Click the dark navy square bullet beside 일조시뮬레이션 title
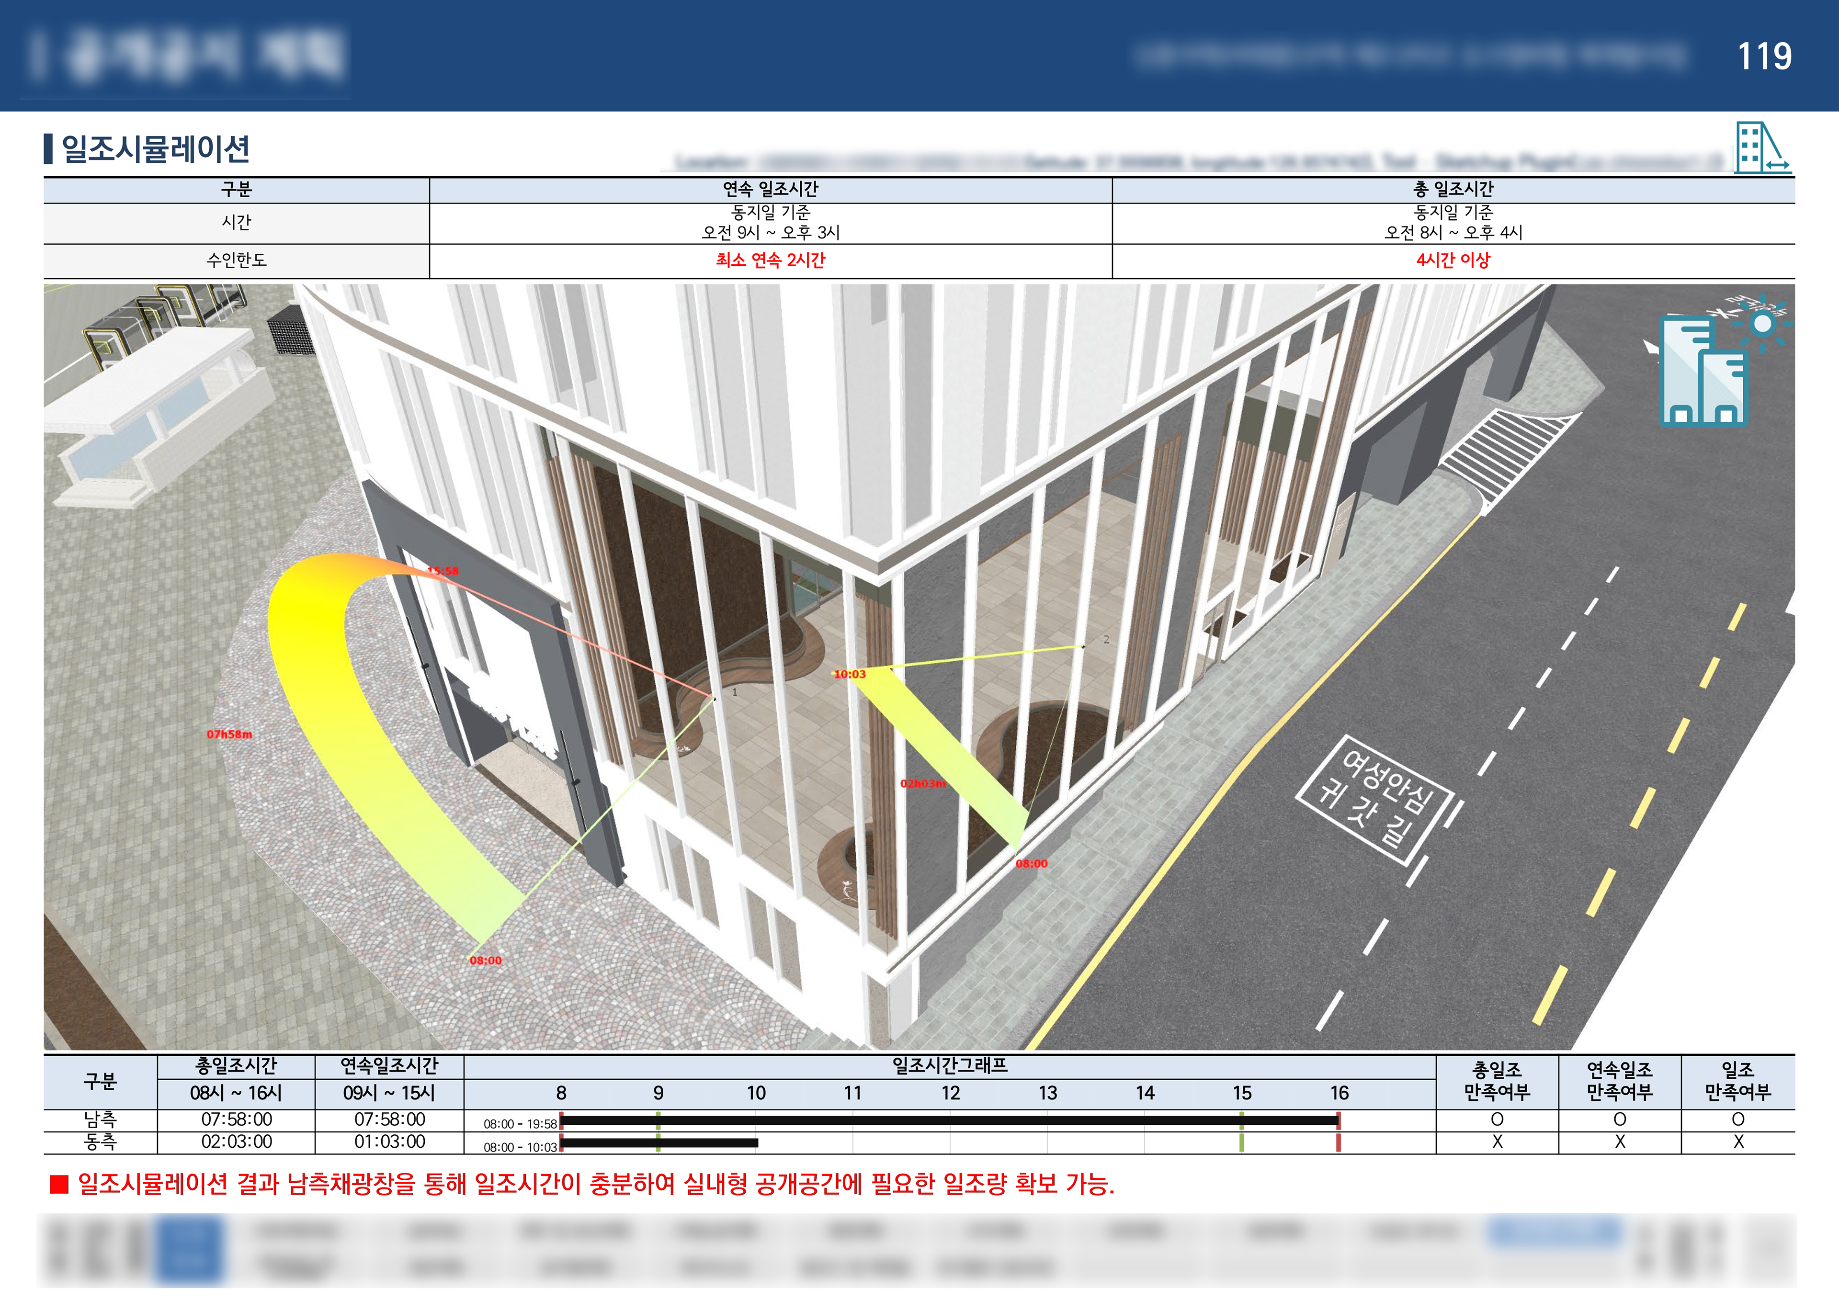This screenshot has height=1300, width=1839. 49,149
